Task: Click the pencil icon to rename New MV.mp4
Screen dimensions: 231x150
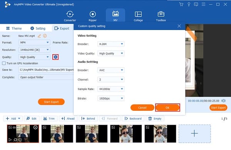Action: 39,36
